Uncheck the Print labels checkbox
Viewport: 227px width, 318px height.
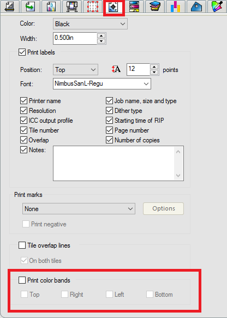pos(22,52)
